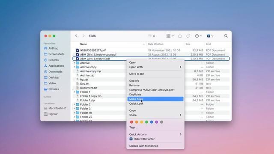Image resolution: width=274 pixels, height=154 pixels.
Task: Apply the red tag color
Action: pyautogui.click(x=131, y=122)
